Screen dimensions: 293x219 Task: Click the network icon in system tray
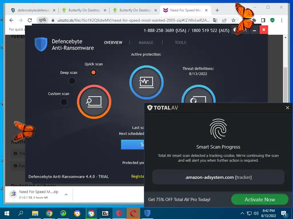point(249,213)
